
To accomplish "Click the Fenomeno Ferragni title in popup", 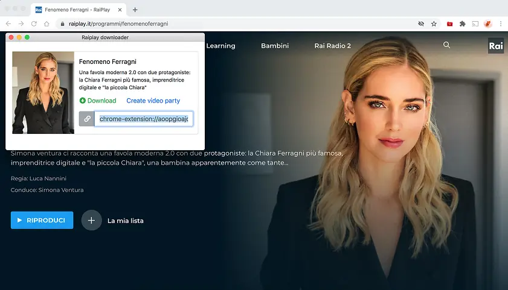I will [108, 61].
